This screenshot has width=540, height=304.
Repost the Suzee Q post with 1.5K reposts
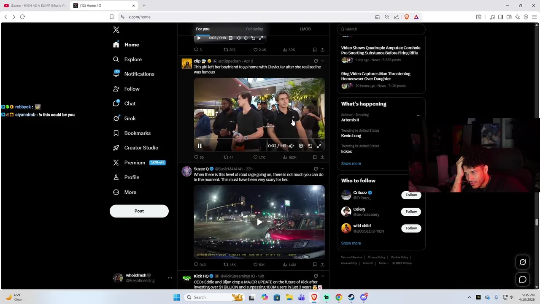click(x=229, y=264)
